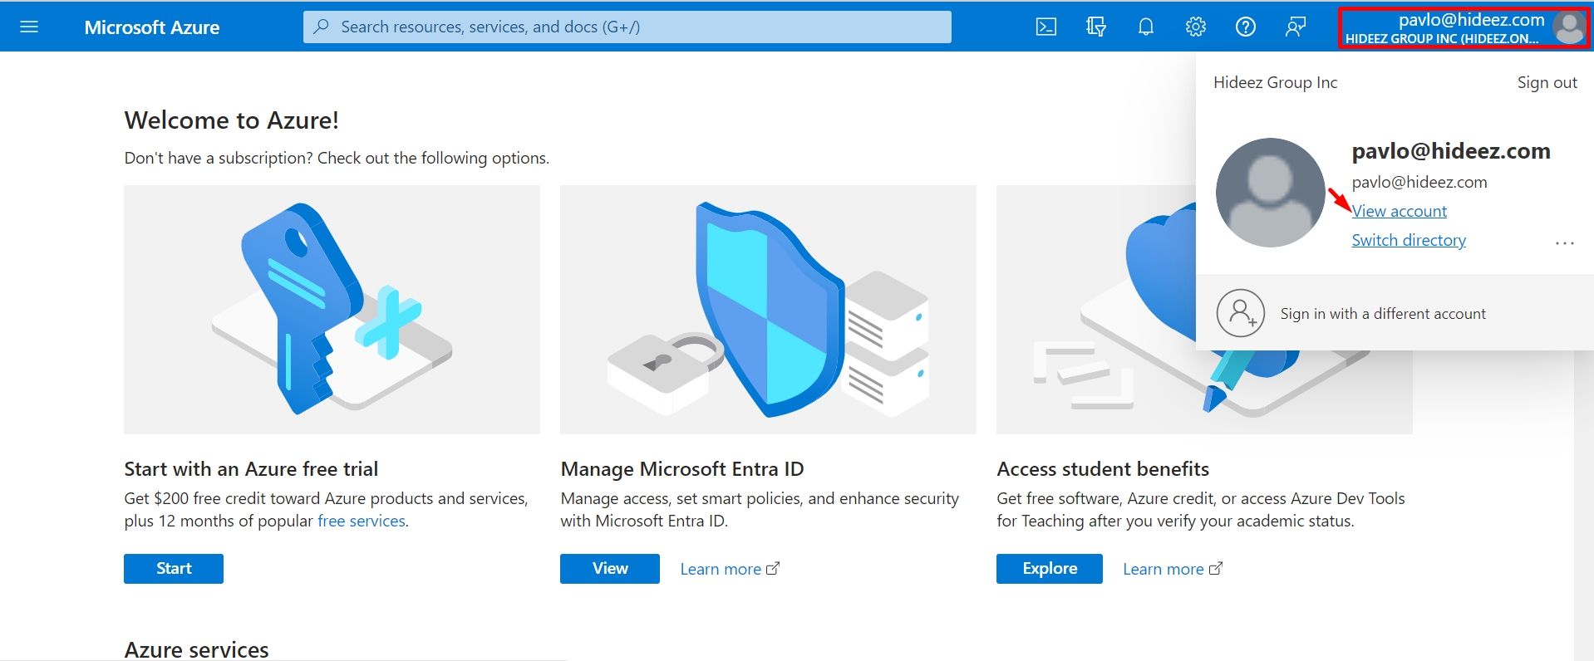The height and width of the screenshot is (661, 1594).
Task: Open the portal hamburger menu
Action: [x=29, y=27]
